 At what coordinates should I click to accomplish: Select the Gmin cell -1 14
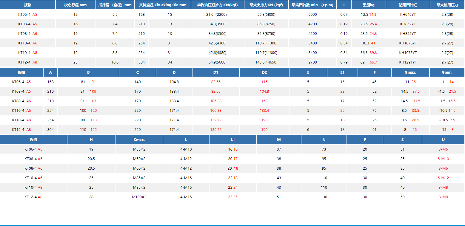click(447, 82)
